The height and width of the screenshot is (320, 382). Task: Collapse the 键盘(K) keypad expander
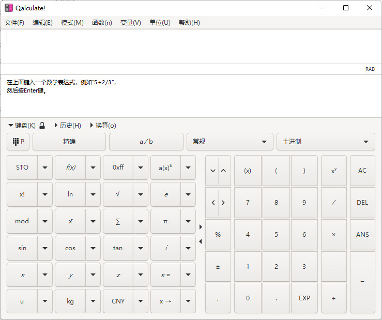point(22,126)
